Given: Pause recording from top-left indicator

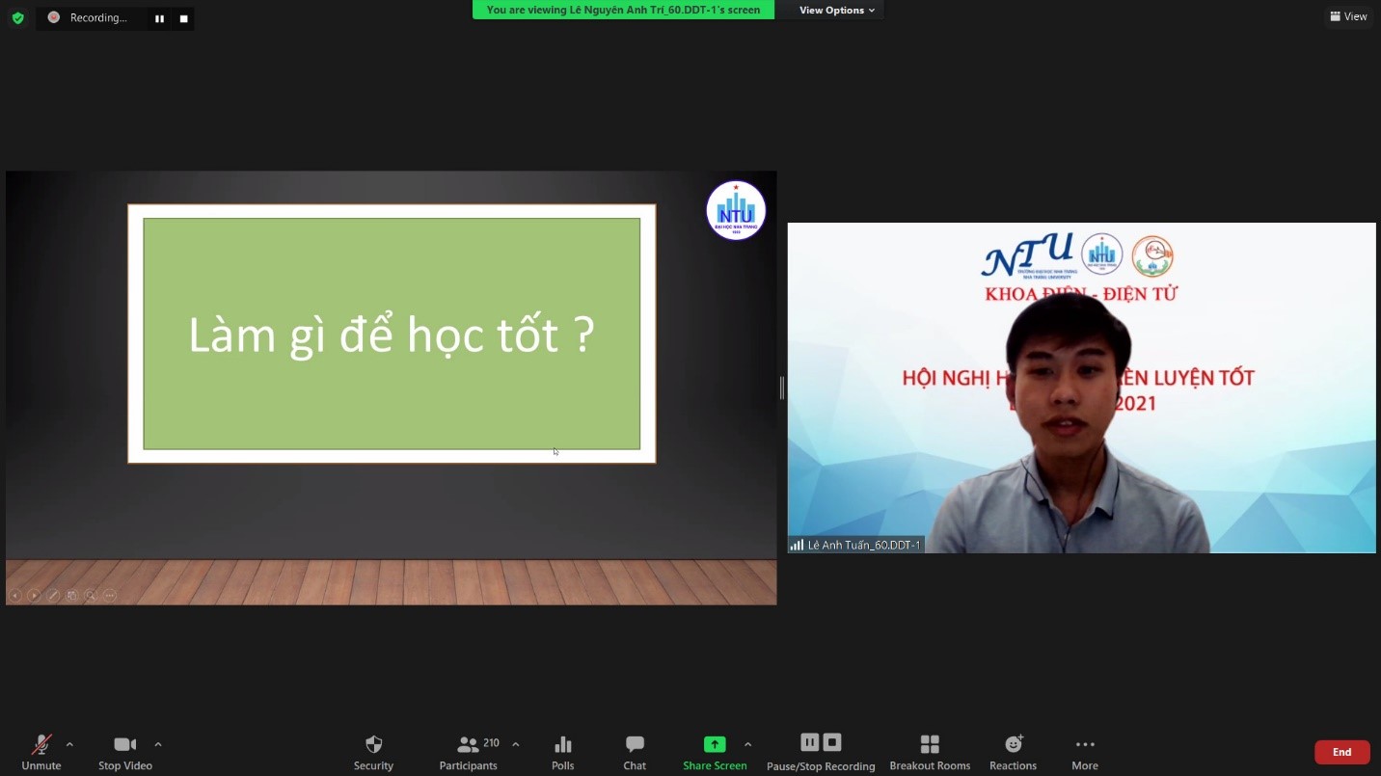Looking at the screenshot, I should (159, 18).
